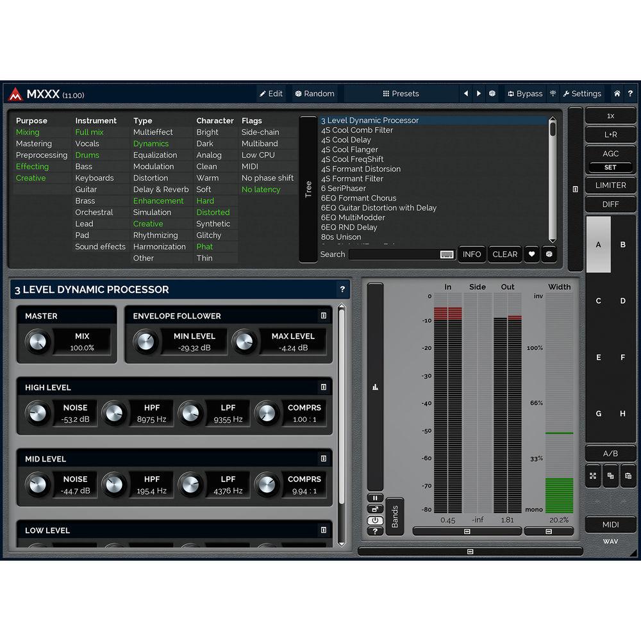The image size is (641, 641).
Task: Adjust the MIX knob in Master
Action: point(37,342)
